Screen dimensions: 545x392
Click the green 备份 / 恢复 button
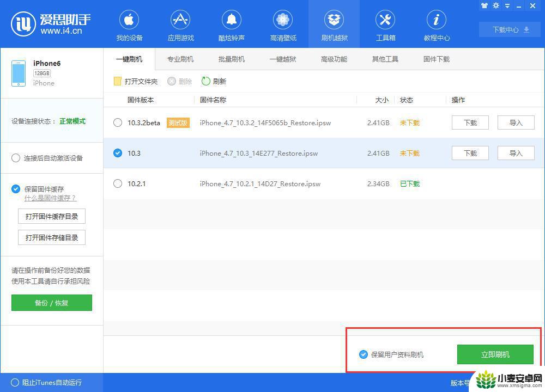[52, 303]
